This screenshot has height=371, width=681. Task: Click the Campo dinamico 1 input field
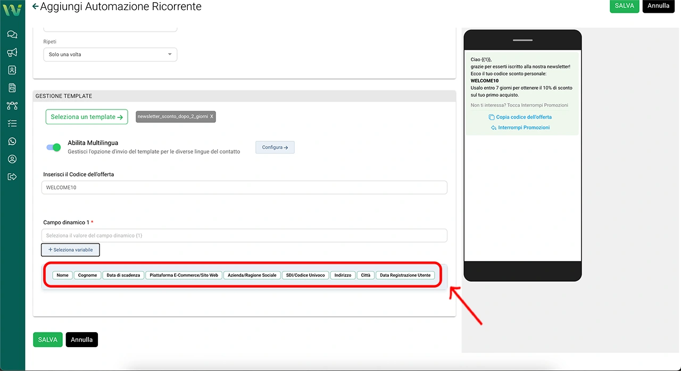click(x=244, y=235)
